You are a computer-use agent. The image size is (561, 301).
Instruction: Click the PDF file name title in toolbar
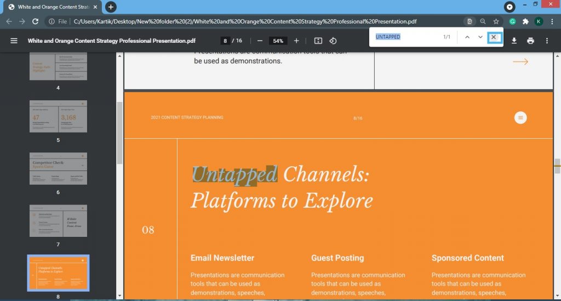tap(112, 41)
